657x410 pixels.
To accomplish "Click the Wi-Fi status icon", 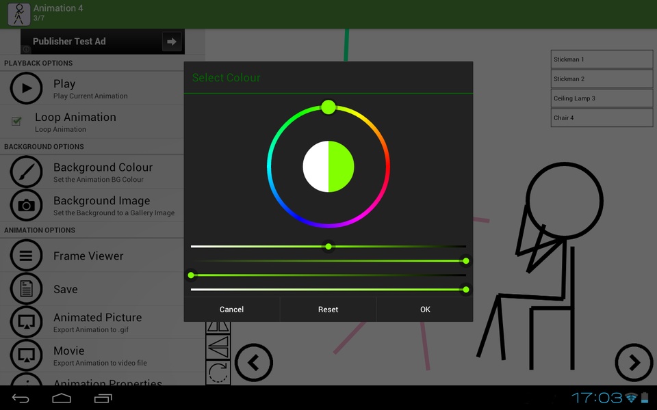I will coord(631,398).
